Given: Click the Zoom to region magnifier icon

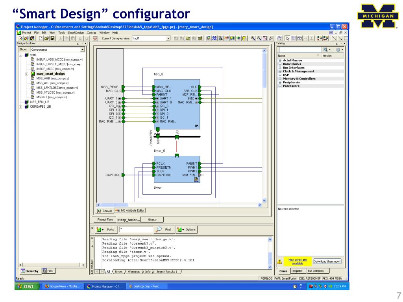Looking at the screenshot, I should [271, 38].
